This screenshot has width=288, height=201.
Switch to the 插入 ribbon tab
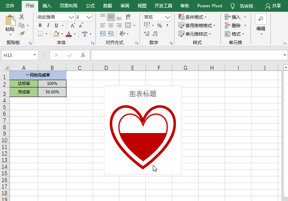pos(47,6)
